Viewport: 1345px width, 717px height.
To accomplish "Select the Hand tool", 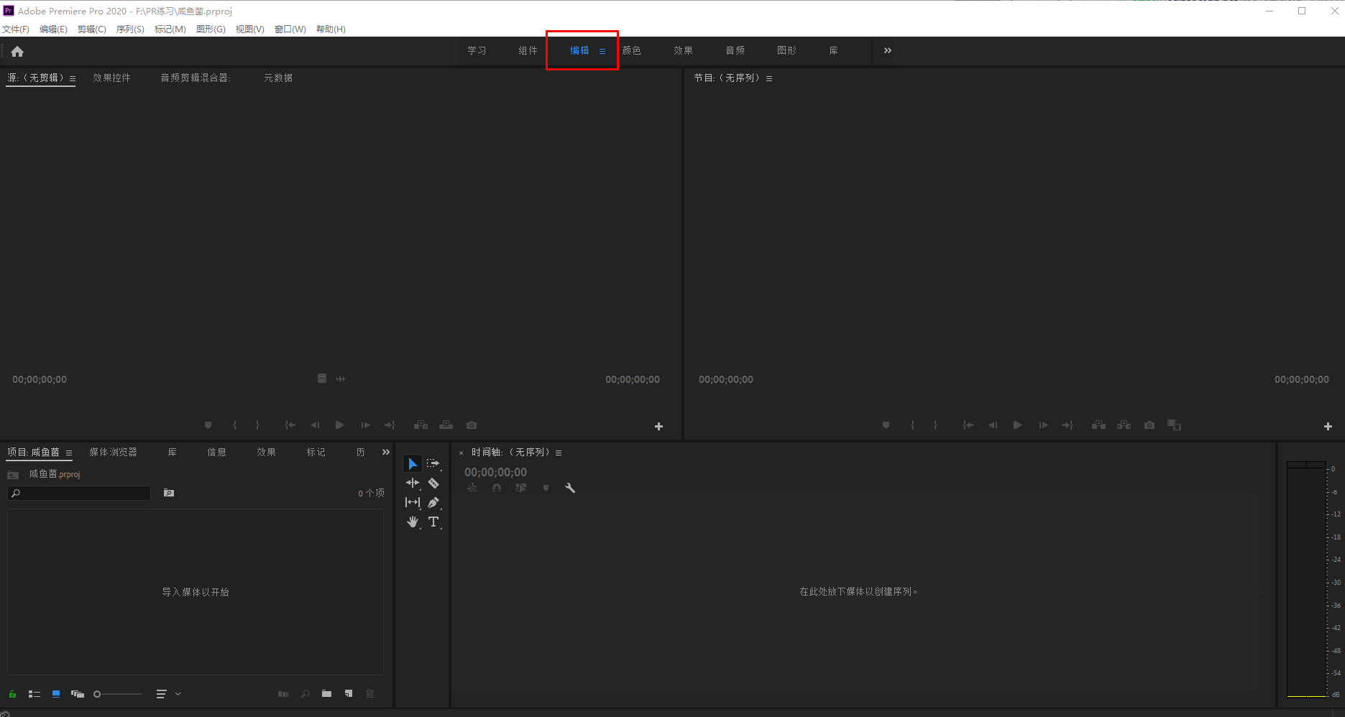I will tap(413, 522).
